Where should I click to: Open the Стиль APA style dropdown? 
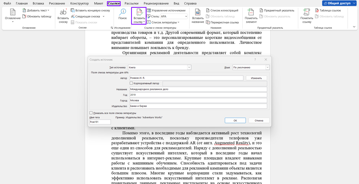pyautogui.click(x=186, y=17)
